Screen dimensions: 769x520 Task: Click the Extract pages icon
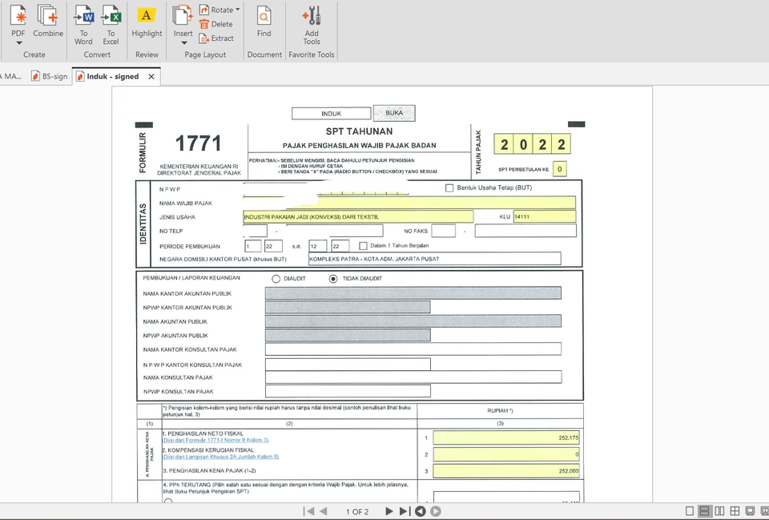tap(204, 38)
